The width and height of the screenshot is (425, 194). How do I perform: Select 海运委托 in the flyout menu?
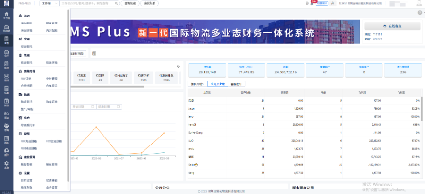(26, 22)
